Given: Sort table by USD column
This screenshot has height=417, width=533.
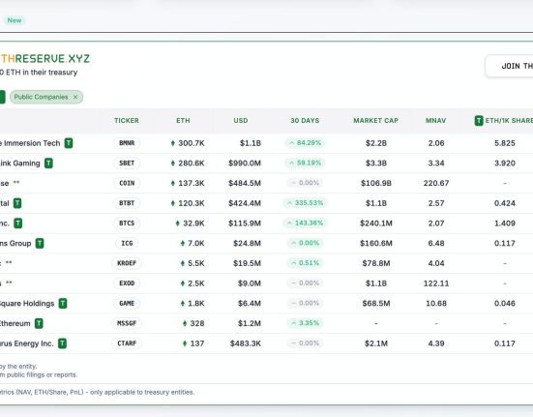Looking at the screenshot, I should tap(241, 121).
